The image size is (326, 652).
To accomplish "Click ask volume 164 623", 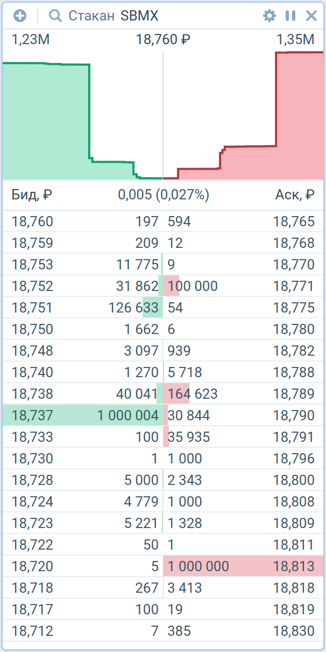I will [x=193, y=394].
